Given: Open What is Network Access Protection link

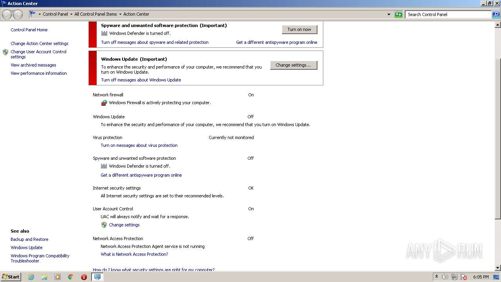Looking at the screenshot, I should [134, 254].
